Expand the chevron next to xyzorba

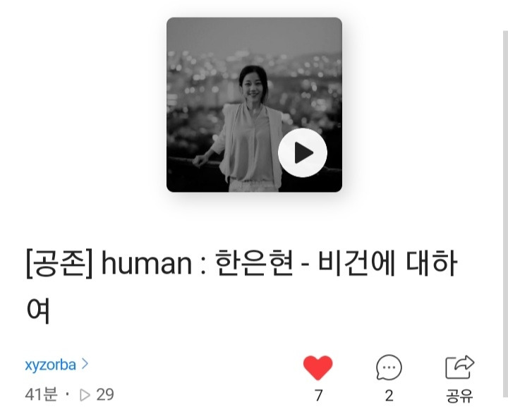[85, 364]
